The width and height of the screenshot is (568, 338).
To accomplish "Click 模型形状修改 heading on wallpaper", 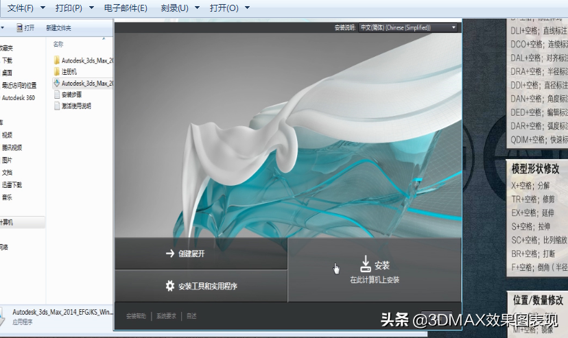I will click(535, 169).
